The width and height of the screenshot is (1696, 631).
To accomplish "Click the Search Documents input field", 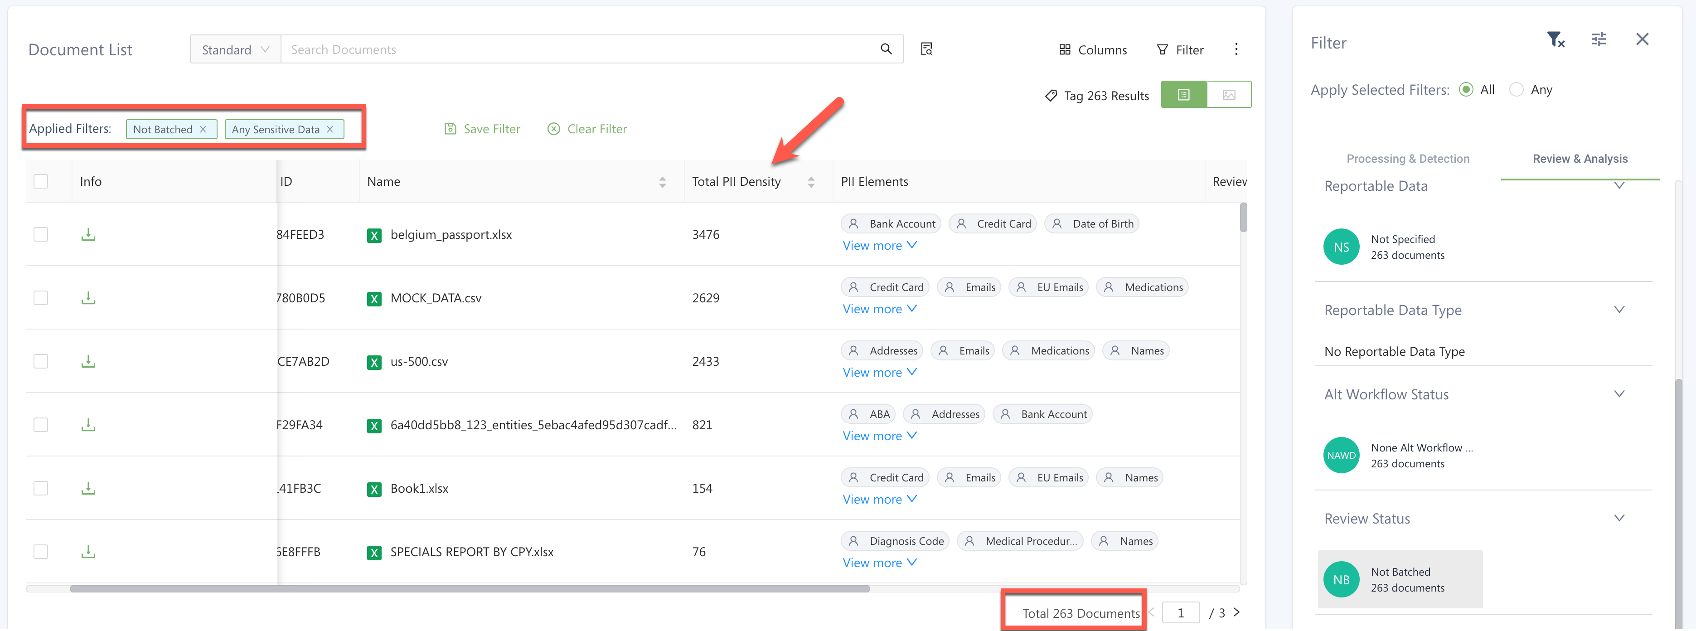I will pos(579,49).
